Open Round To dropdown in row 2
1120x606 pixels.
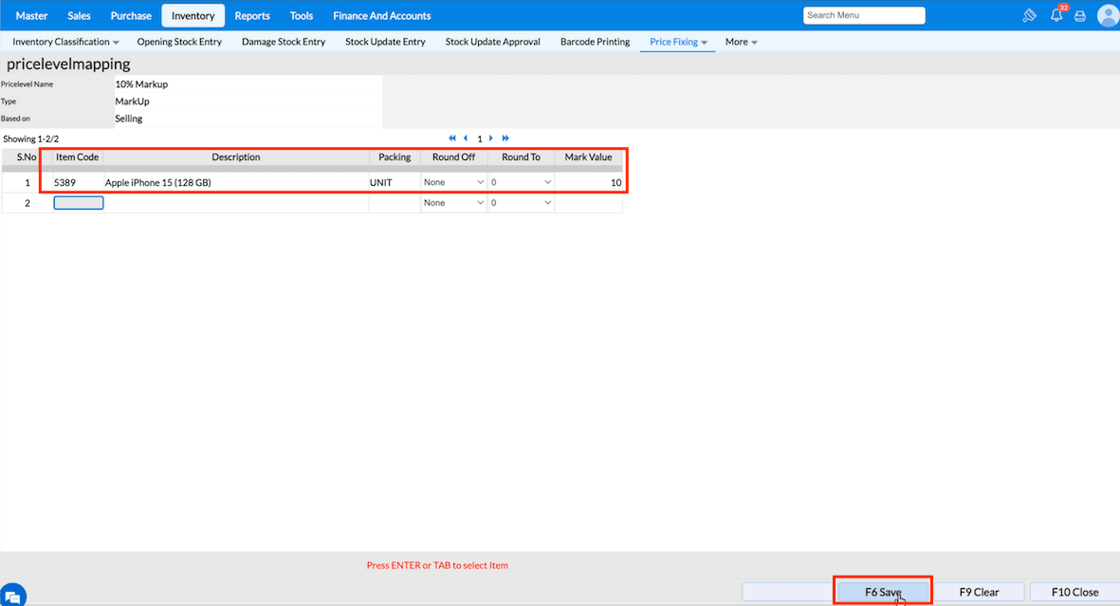pos(521,203)
